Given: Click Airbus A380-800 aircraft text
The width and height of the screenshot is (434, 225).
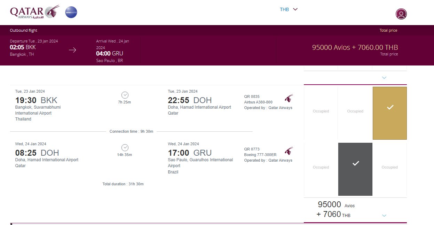Looking at the screenshot, I should click(258, 102).
